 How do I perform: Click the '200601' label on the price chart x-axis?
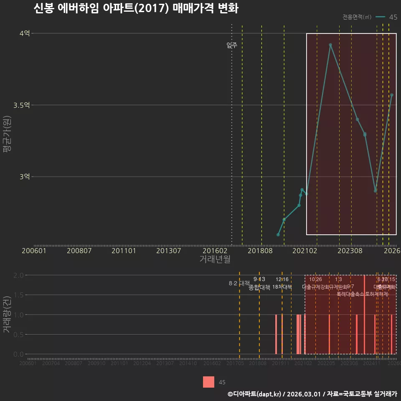click(x=34, y=251)
